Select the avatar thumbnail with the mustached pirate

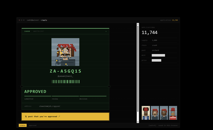pyautogui.click(x=155, y=113)
